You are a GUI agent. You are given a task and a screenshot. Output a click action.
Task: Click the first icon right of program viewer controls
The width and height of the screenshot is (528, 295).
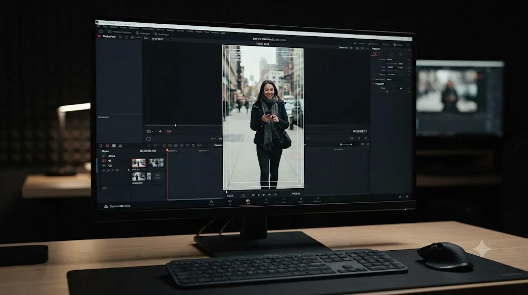coord(352,138)
